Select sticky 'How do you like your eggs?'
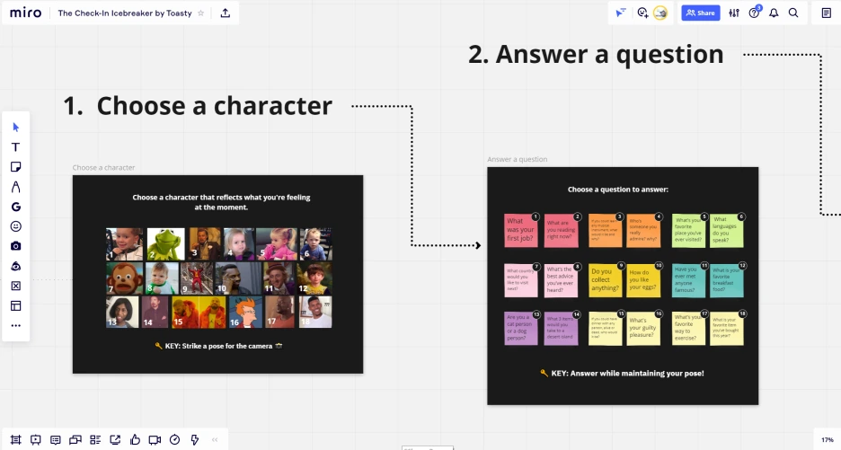 click(643, 279)
